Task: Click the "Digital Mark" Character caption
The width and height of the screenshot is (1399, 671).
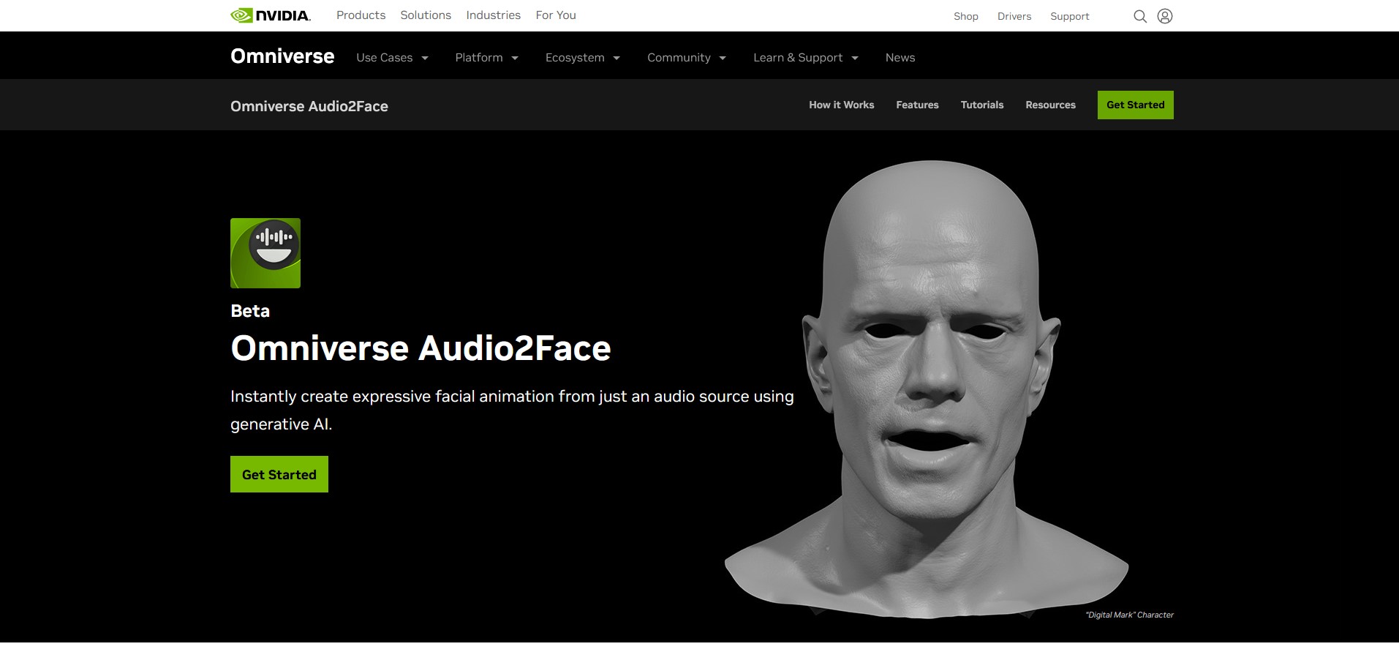Action: 1129,615
